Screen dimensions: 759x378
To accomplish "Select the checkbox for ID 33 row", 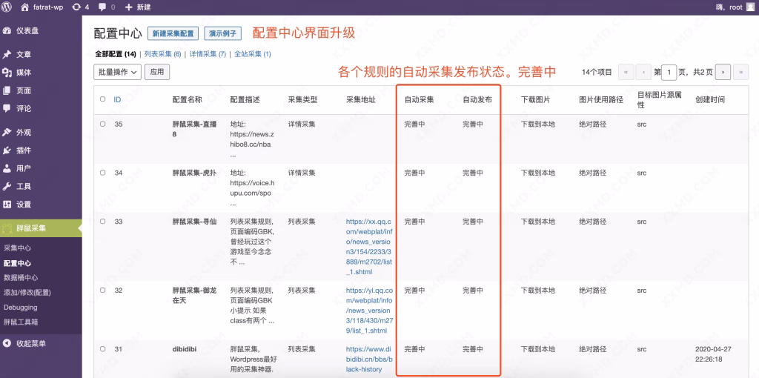I will pos(102,222).
